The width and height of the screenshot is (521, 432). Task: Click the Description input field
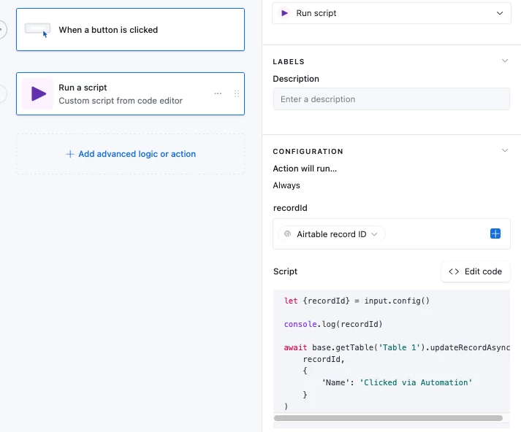click(391, 99)
